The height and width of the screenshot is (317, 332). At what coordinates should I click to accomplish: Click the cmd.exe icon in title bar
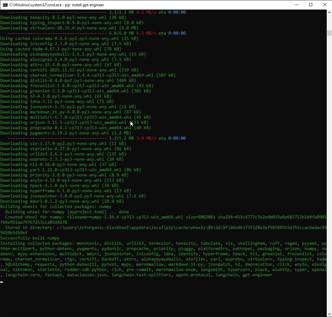5,5
